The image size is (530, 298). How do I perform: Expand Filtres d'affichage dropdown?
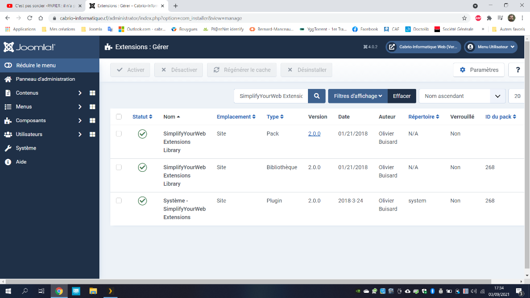pyautogui.click(x=358, y=96)
